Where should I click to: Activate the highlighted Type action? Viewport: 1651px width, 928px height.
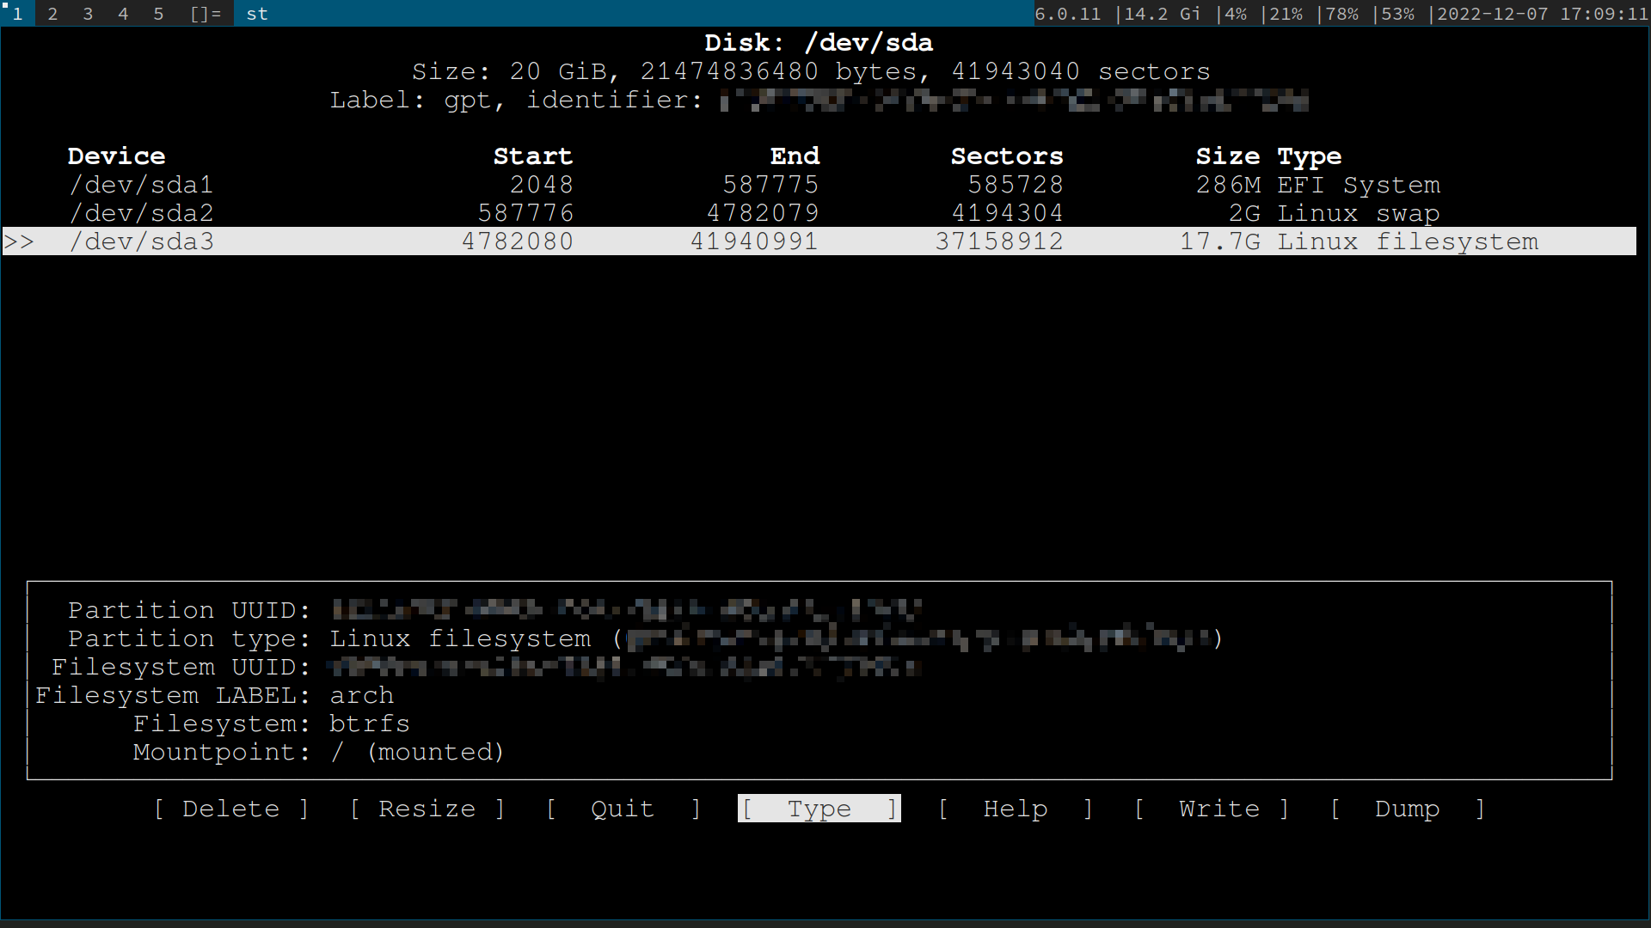coord(818,809)
